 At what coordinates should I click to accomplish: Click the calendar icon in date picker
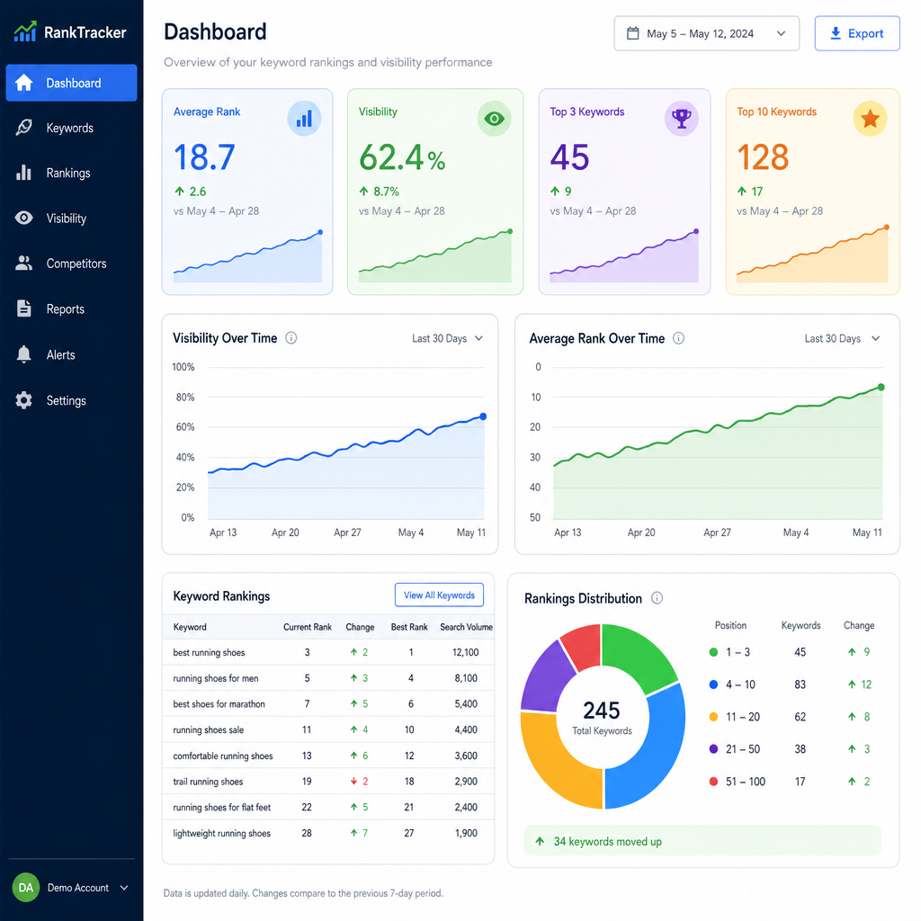coord(632,33)
